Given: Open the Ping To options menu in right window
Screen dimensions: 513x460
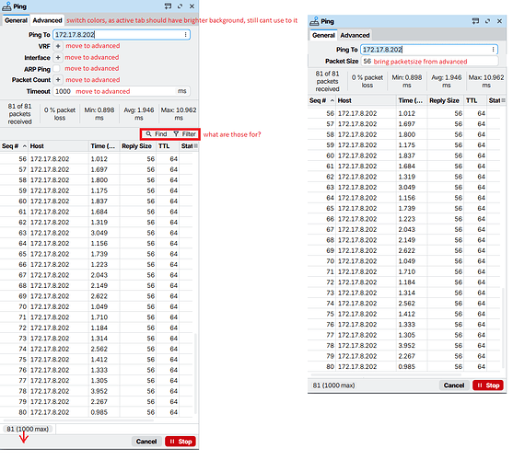Looking at the screenshot, I should (493, 50).
